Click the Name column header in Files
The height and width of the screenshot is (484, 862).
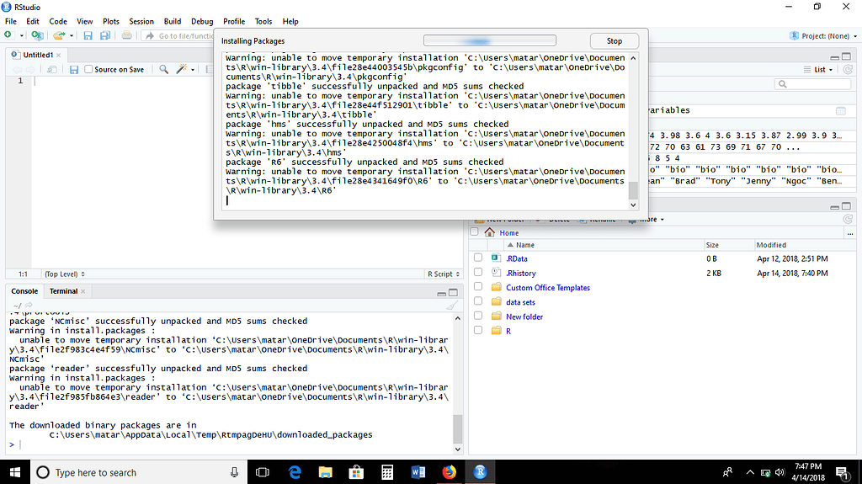(x=524, y=245)
